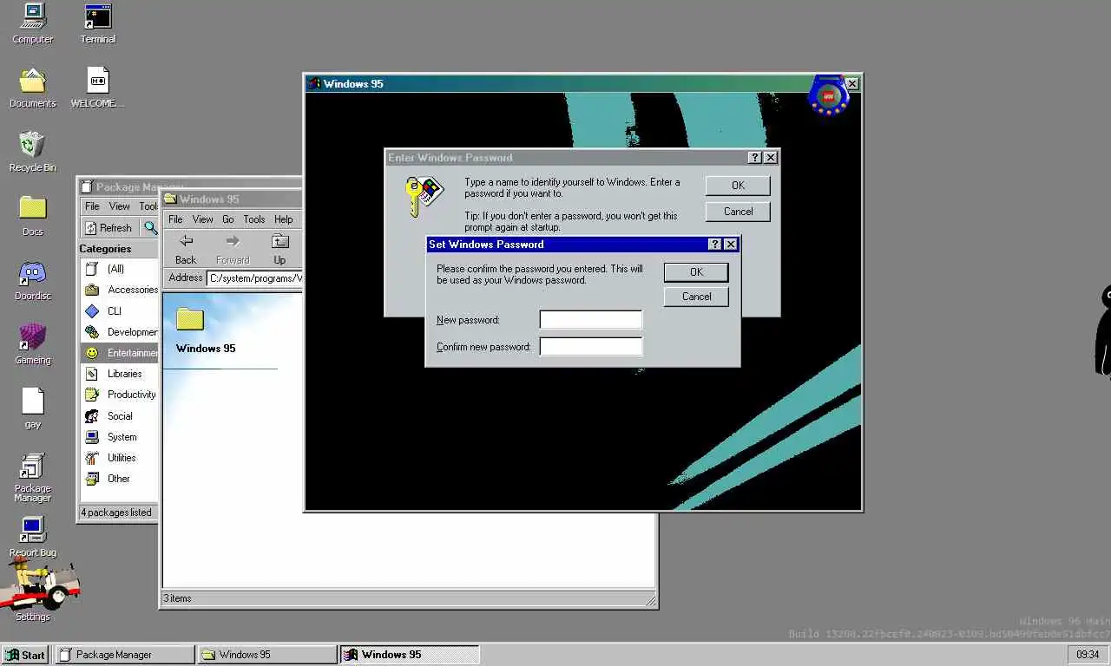This screenshot has height=666, width=1111.
Task: Click the key icon in Enter Windows Password dialog
Action: click(x=424, y=196)
